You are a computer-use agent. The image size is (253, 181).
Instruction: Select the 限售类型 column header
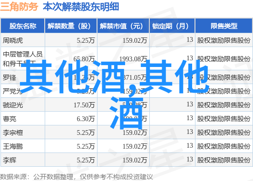tap(224, 26)
